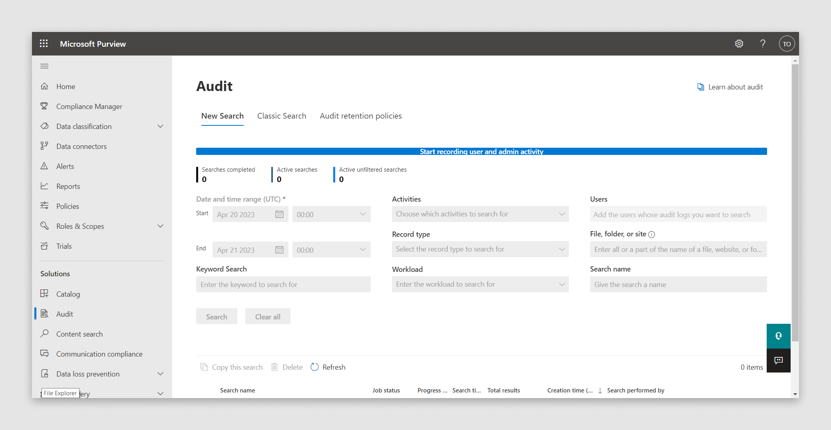Open the Workload dropdown

480,284
